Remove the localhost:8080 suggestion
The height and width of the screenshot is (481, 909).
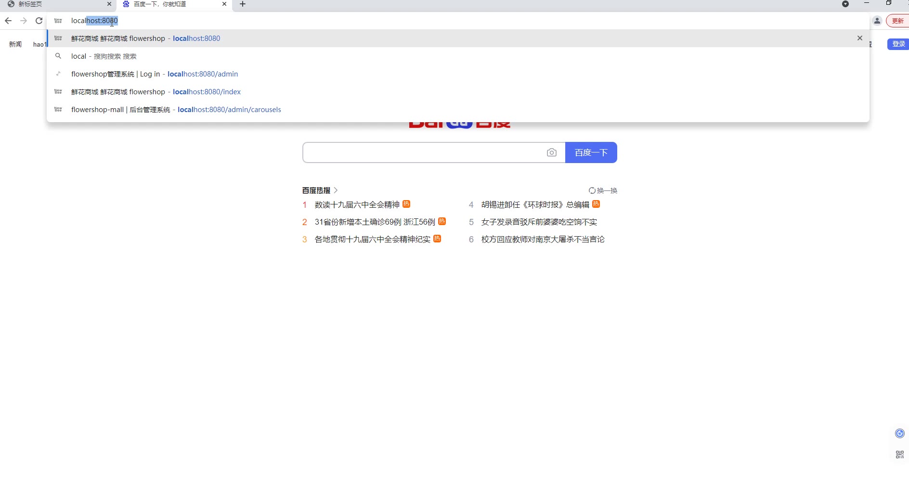pyautogui.click(x=860, y=38)
